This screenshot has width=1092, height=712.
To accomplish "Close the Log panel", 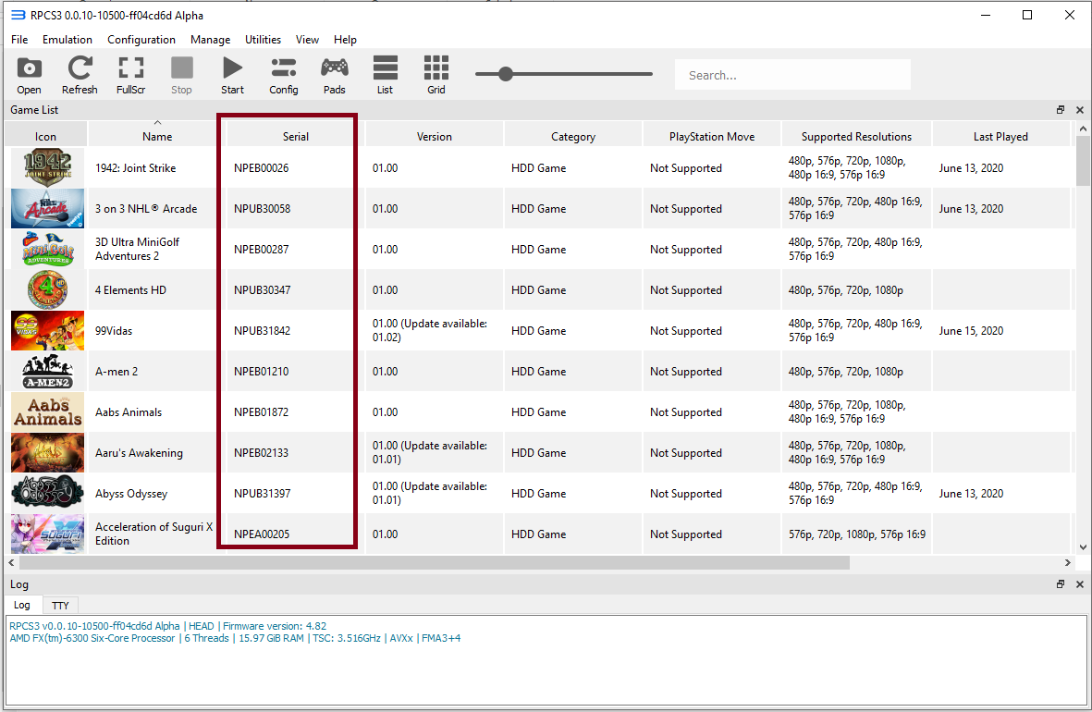I will 1079,583.
